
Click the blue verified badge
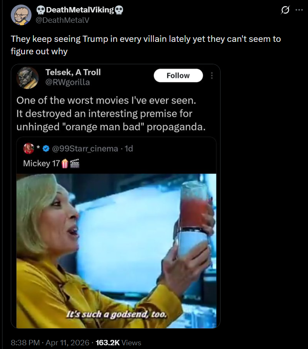tap(46, 148)
